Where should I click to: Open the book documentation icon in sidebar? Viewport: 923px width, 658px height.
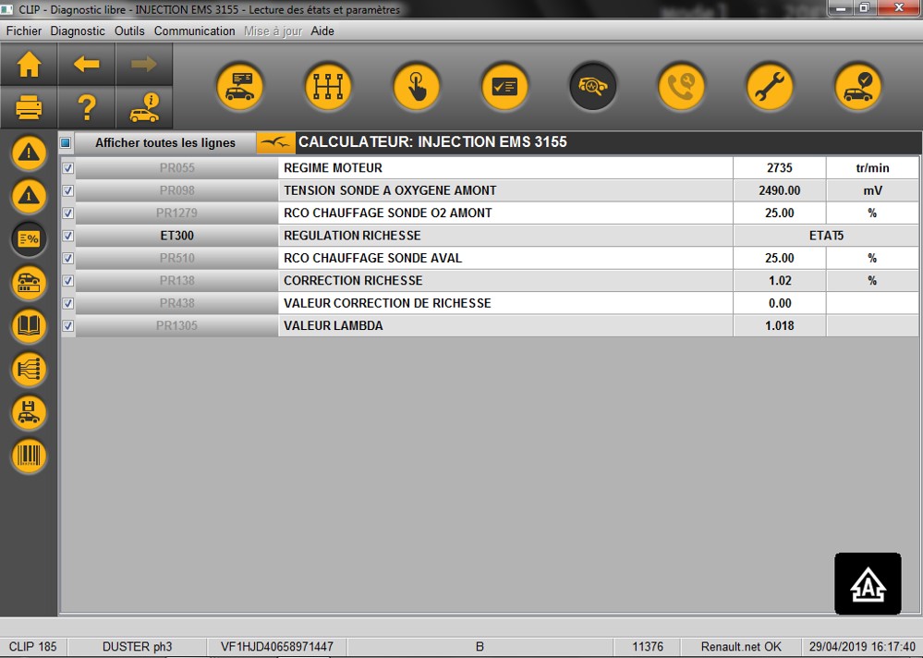[29, 326]
